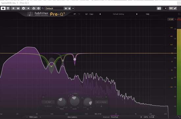Open the Default Setting preset menu
Screen dimensions: 181x119
[x=118, y=14]
